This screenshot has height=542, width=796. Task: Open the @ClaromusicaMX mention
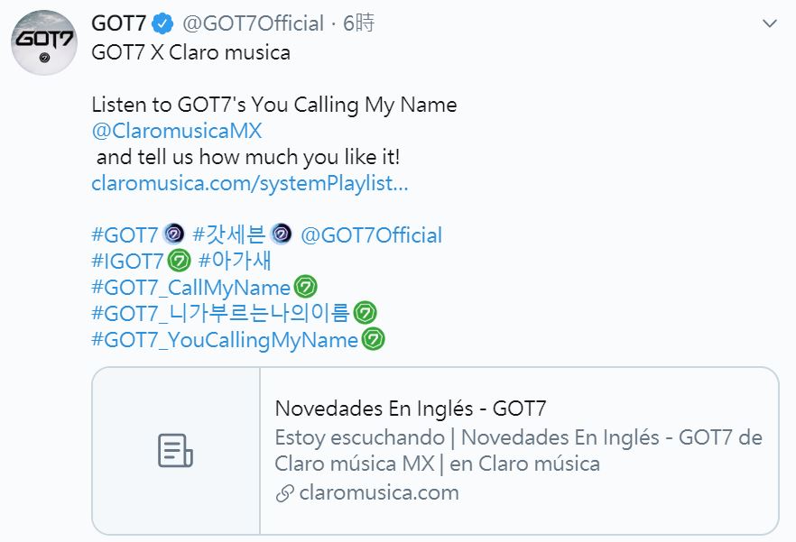point(177,131)
